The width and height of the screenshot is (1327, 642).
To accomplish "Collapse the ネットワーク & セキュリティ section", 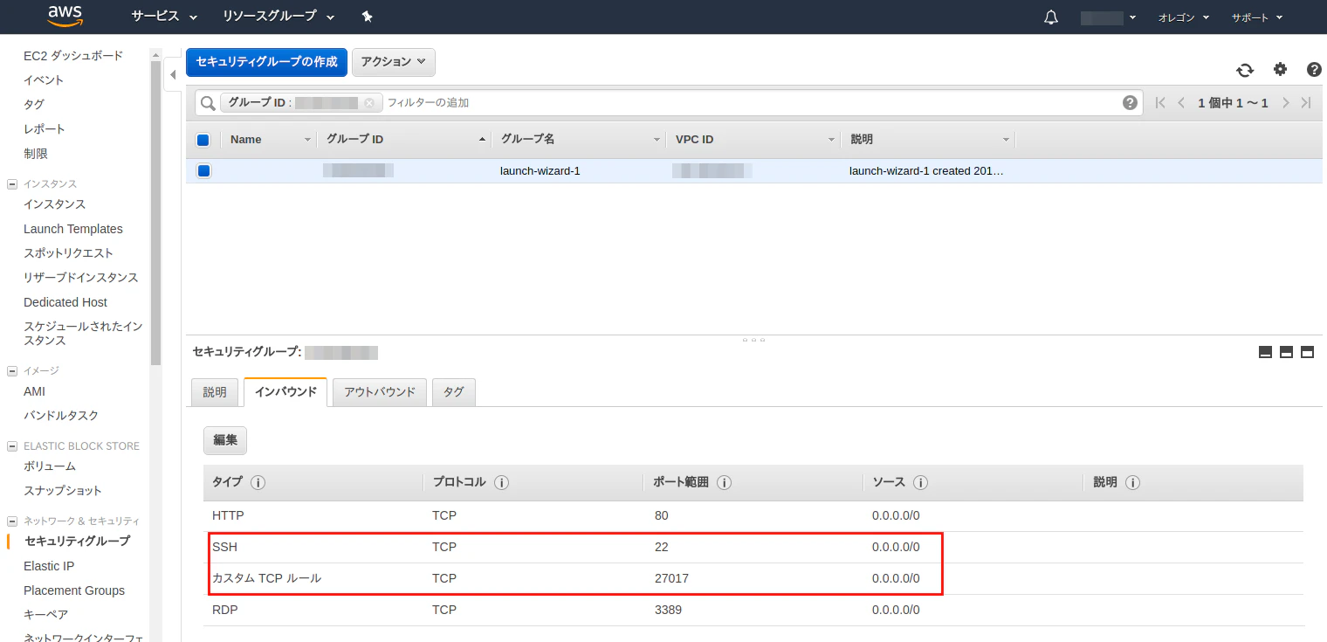I will [12, 521].
